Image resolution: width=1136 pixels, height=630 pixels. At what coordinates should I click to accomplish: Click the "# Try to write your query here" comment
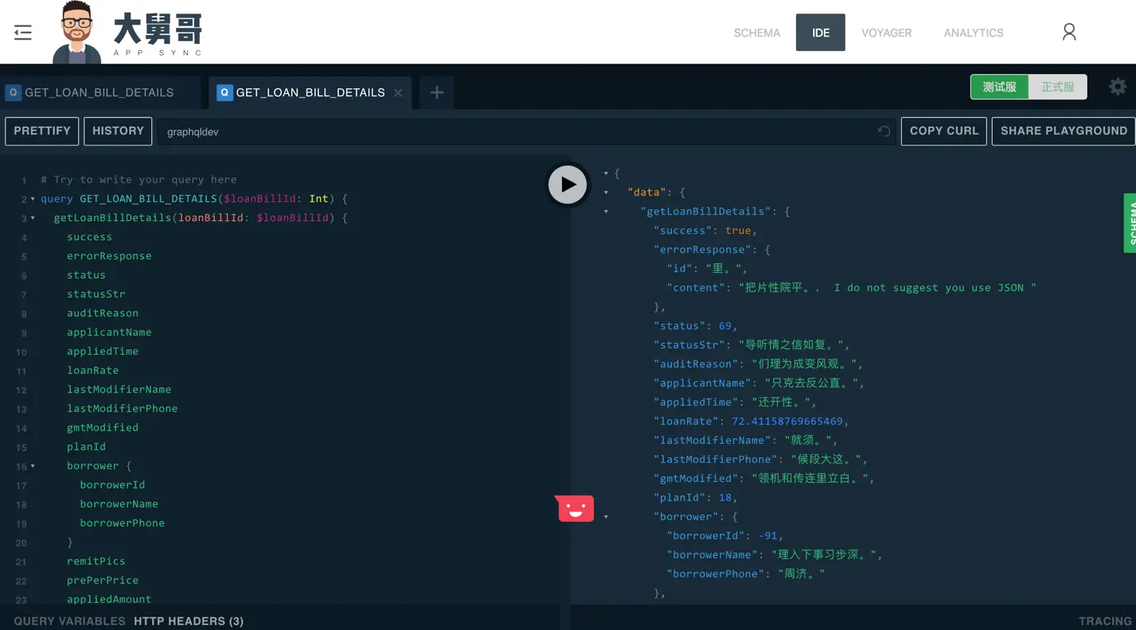(x=139, y=180)
